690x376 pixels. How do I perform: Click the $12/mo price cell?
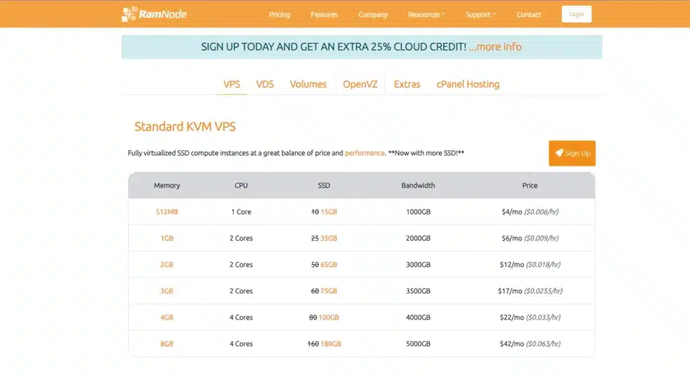[530, 265]
